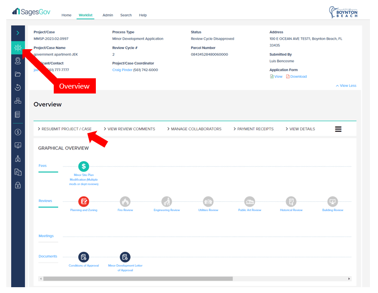
Task: Open the folder icon in sidebar
Action: click(18, 74)
